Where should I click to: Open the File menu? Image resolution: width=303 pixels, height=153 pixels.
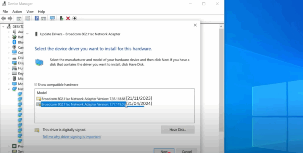5,12
